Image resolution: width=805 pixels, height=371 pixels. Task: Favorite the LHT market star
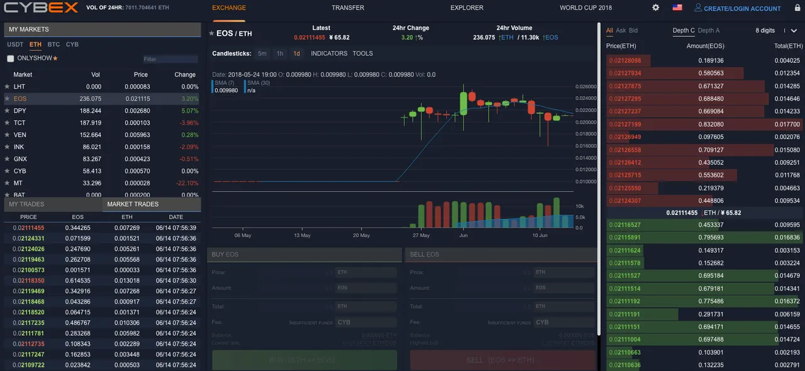(8, 87)
